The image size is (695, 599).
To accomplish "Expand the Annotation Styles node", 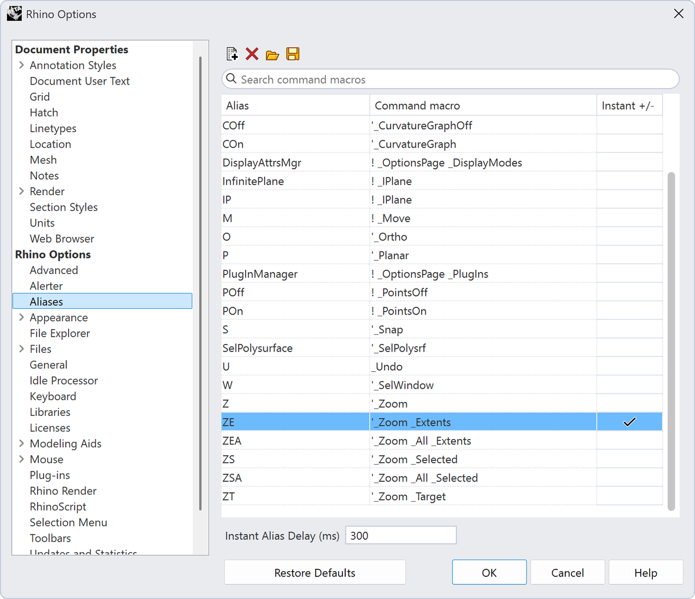I will [21, 65].
